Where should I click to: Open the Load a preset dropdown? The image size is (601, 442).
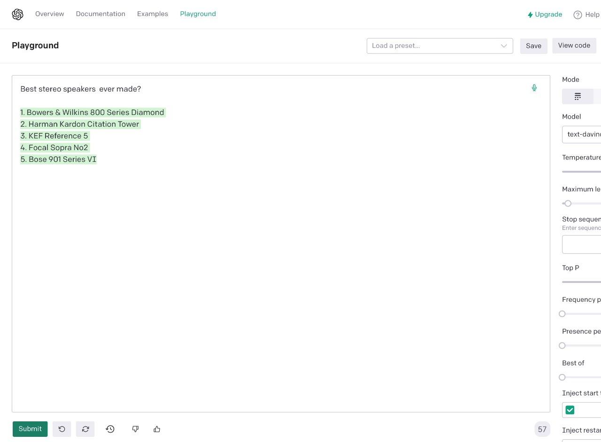pyautogui.click(x=439, y=46)
